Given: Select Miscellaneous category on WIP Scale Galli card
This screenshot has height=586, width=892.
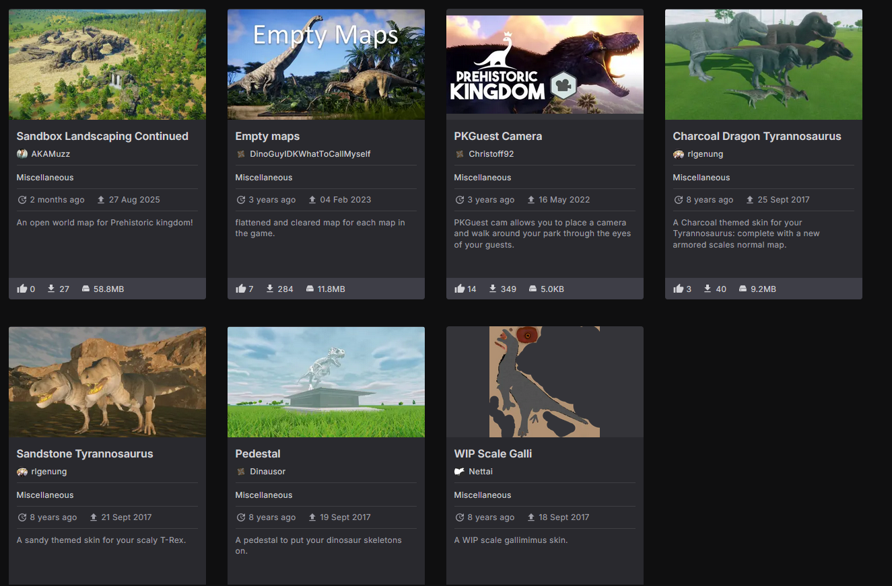Looking at the screenshot, I should click(483, 495).
